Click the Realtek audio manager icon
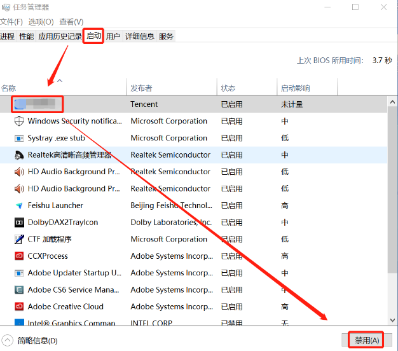Viewport: 398px width, 351px height. click(19, 155)
